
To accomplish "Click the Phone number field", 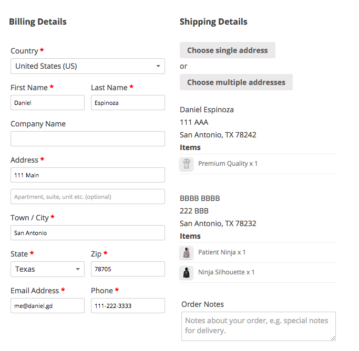I will coord(128,306).
